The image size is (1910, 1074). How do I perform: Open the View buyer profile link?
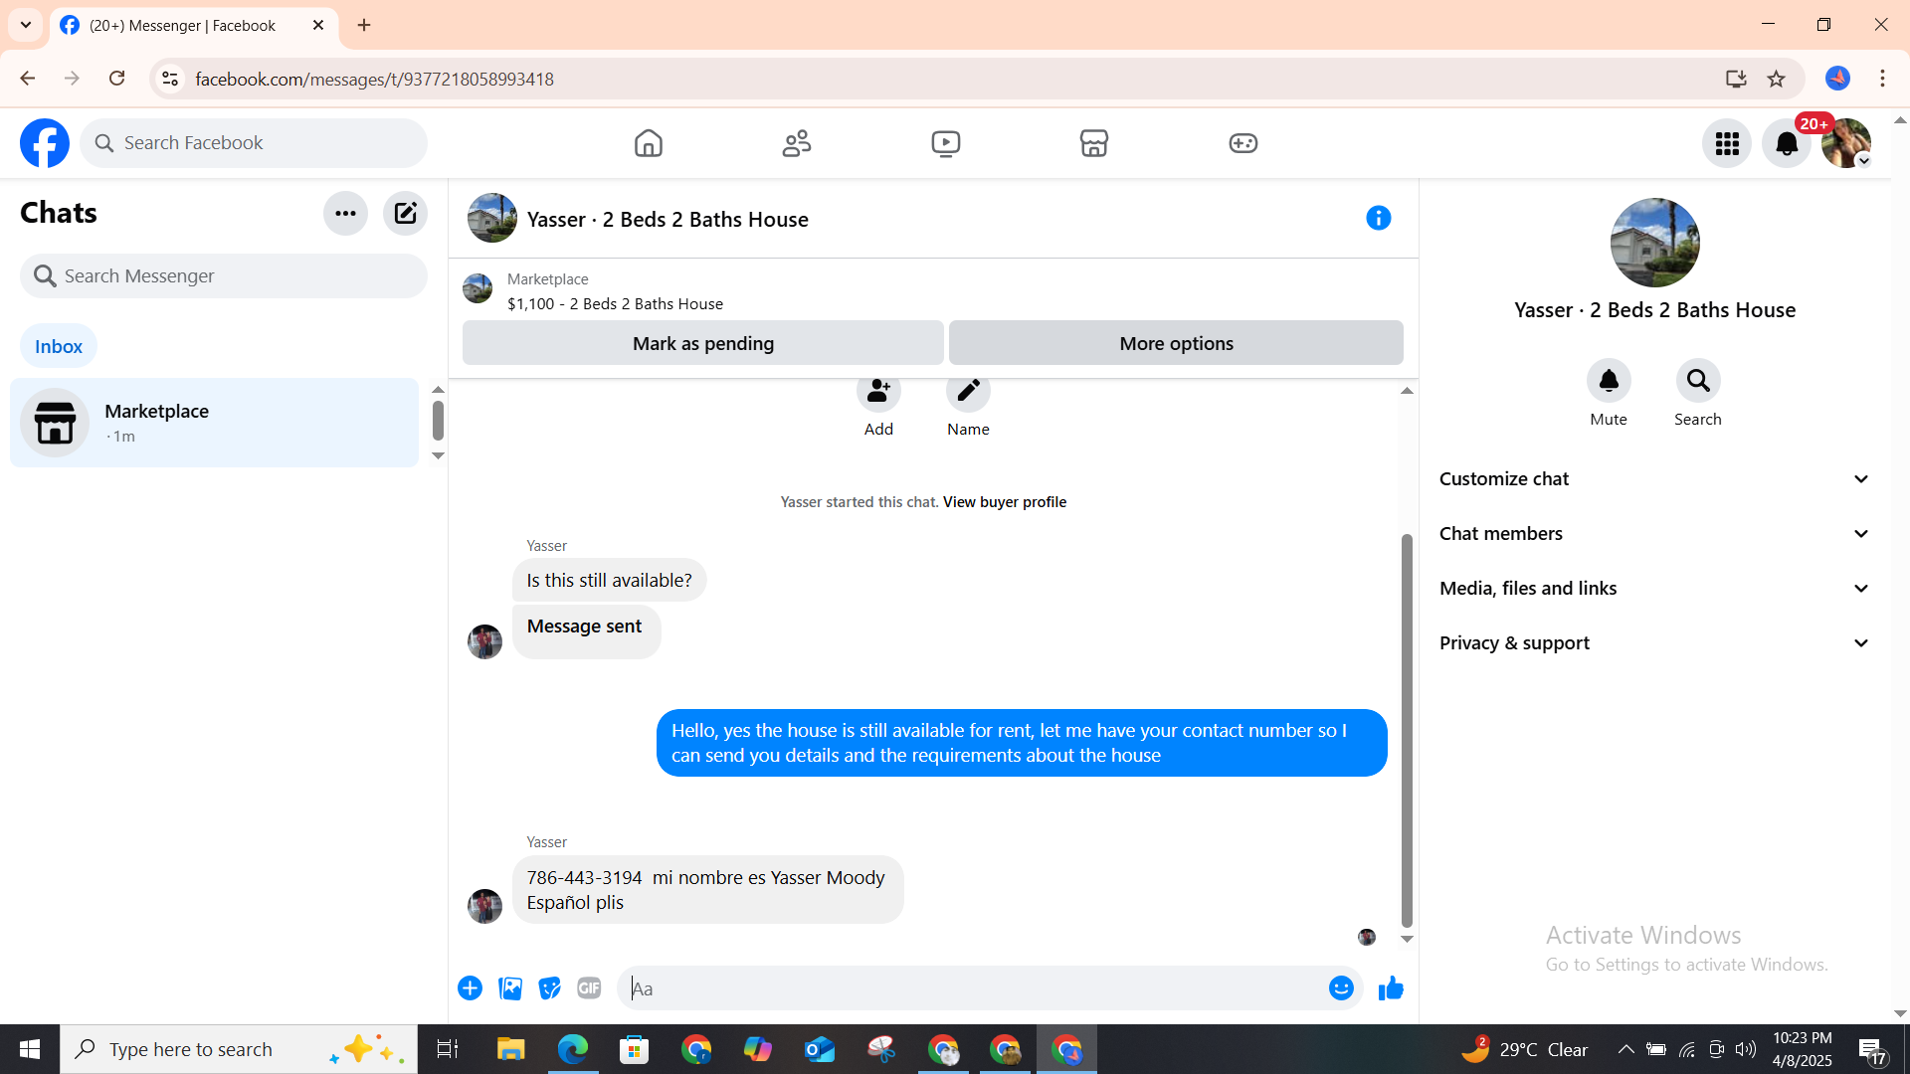pos(1004,502)
